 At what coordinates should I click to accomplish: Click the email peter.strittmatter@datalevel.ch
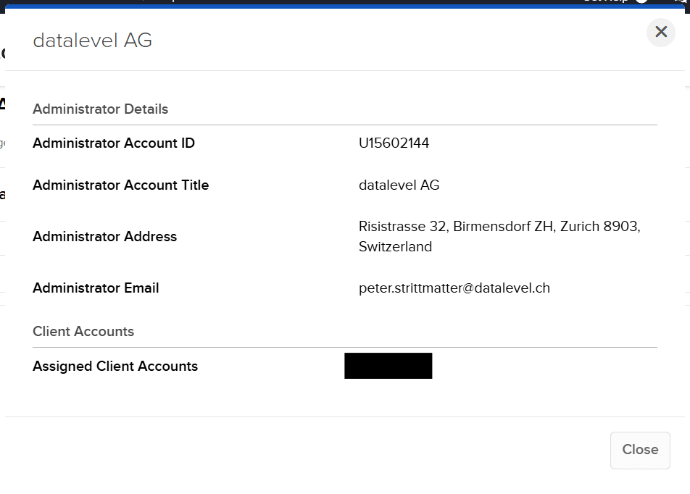click(454, 288)
